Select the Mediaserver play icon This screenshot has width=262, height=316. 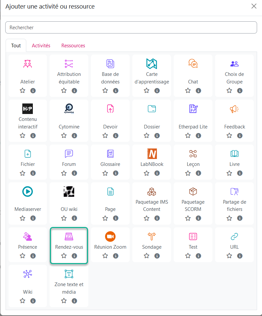pos(28,191)
